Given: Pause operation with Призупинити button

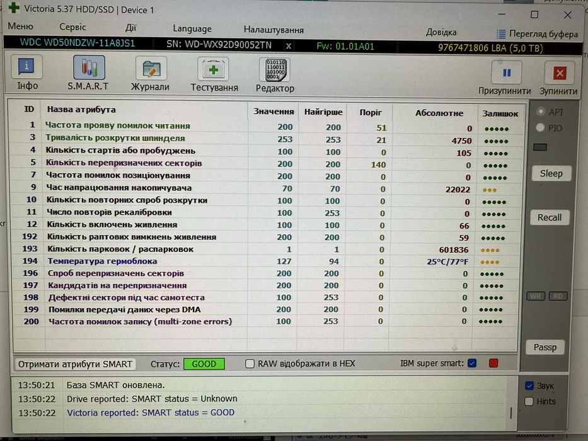Looking at the screenshot, I should [x=505, y=78].
